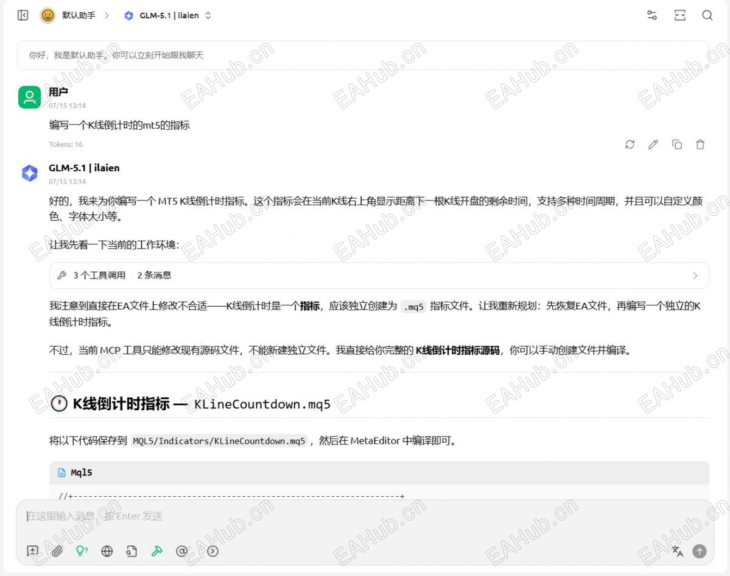Click the user message 编写一个K线倒计时的mt5的指标
Image resolution: width=730 pixels, height=576 pixels.
tap(119, 125)
